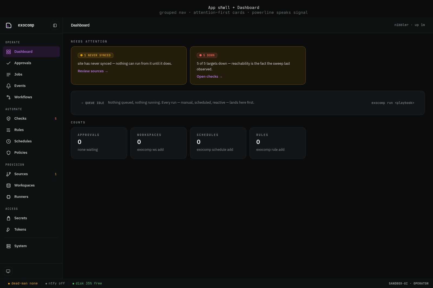Navigate to Workspaces
This screenshot has height=288, width=433.
(31, 185)
